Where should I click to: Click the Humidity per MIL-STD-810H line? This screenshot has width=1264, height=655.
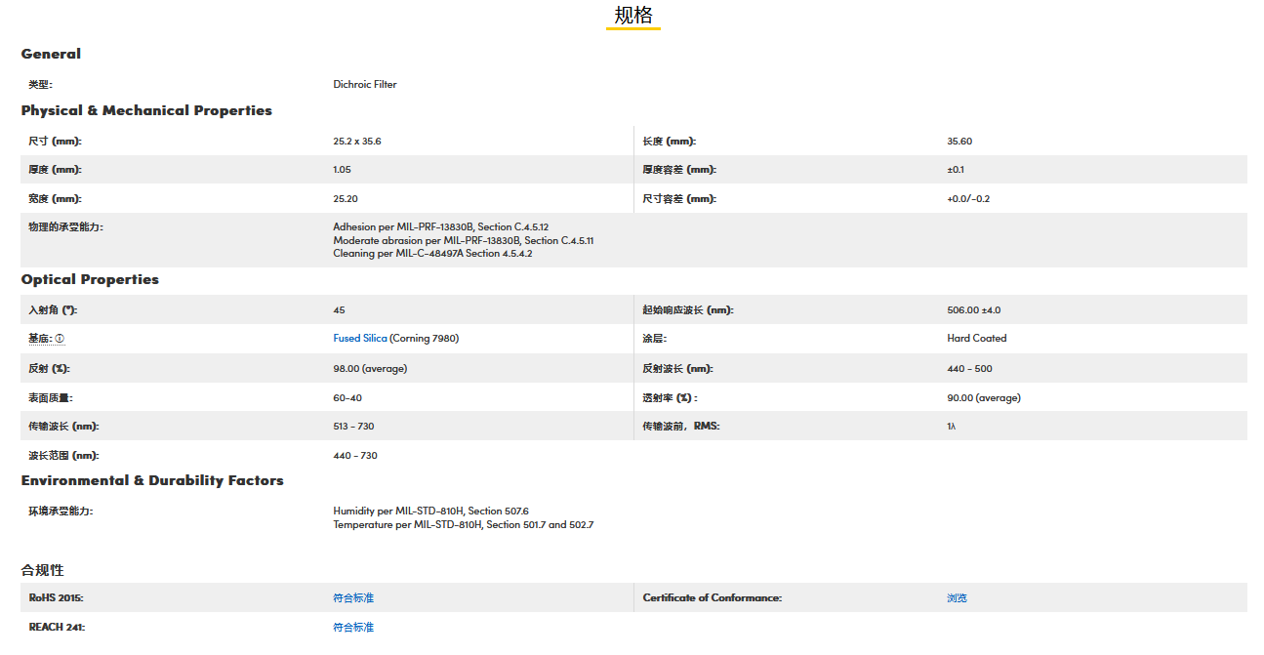(430, 511)
